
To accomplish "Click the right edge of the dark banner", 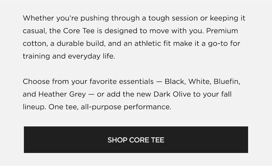I will pyautogui.click(x=247, y=140).
